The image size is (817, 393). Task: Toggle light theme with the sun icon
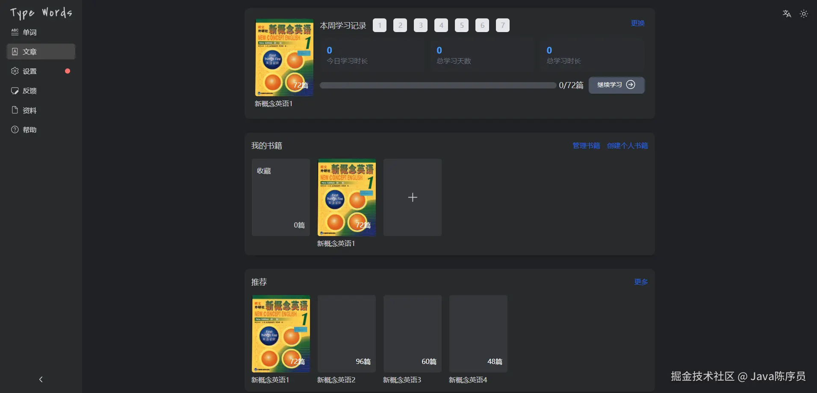point(804,14)
